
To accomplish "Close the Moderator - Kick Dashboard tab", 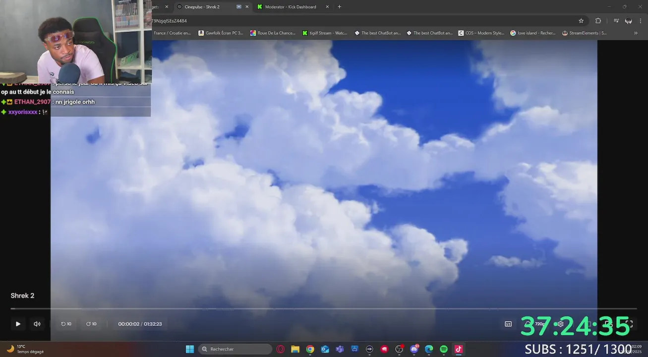I will (x=327, y=7).
